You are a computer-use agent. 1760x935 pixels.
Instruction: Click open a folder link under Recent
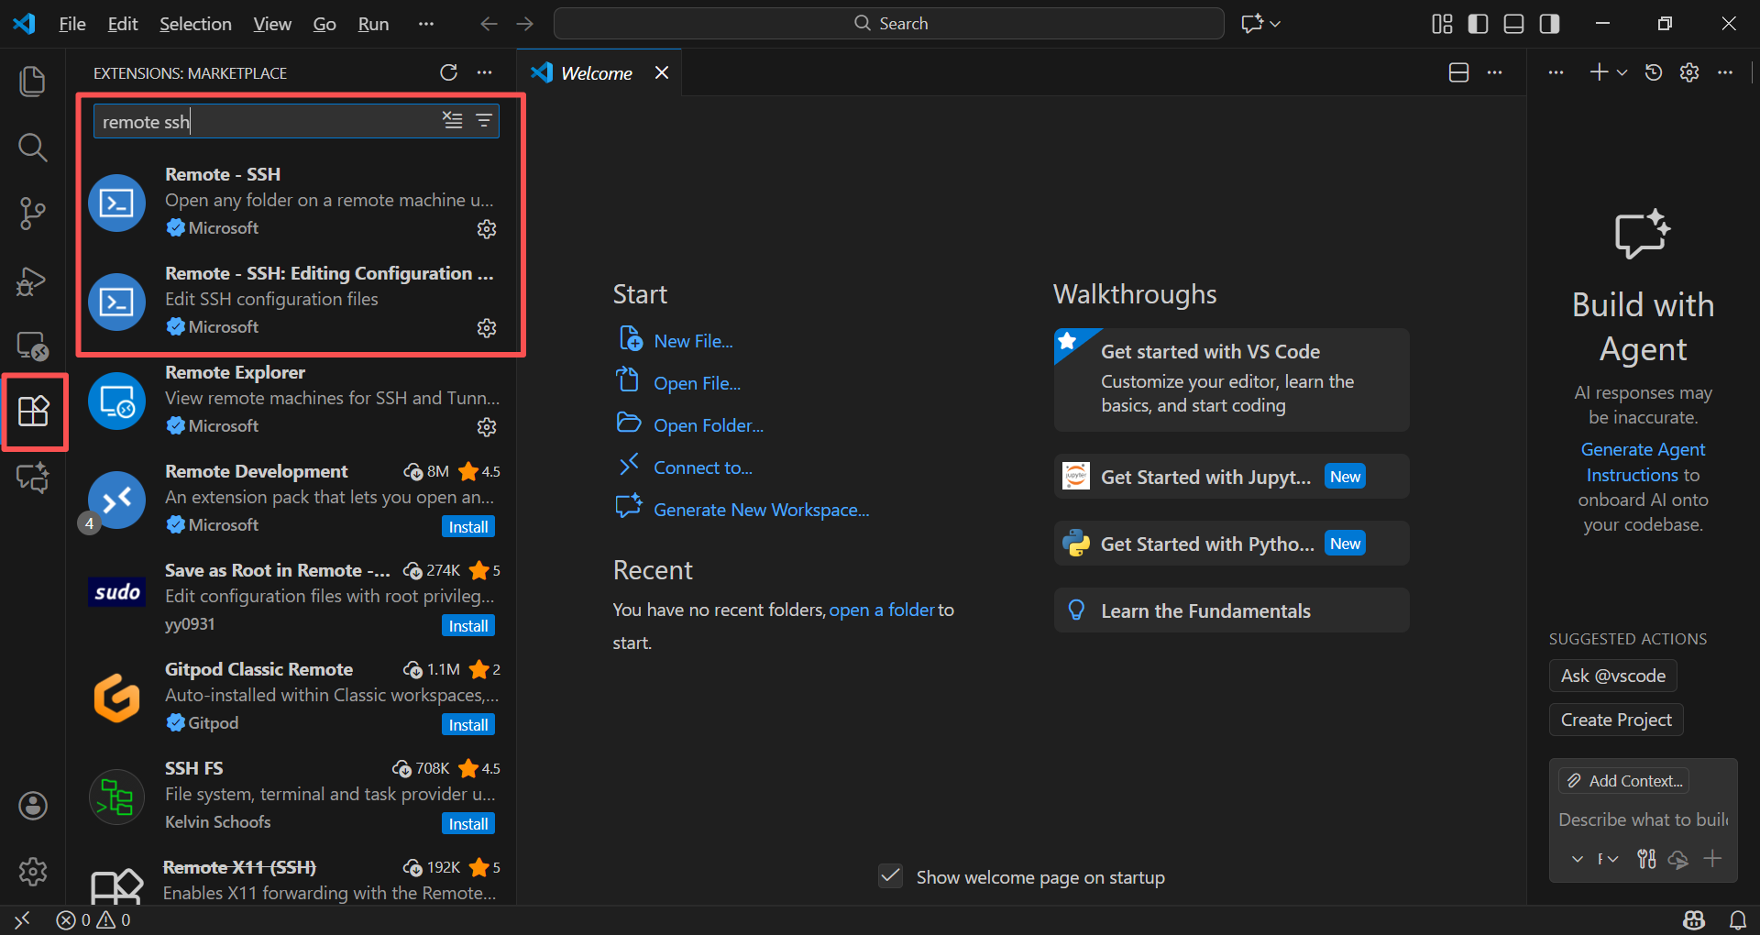tap(882, 610)
